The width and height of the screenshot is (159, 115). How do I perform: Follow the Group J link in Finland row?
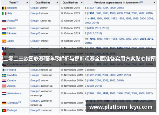coord(35,70)
